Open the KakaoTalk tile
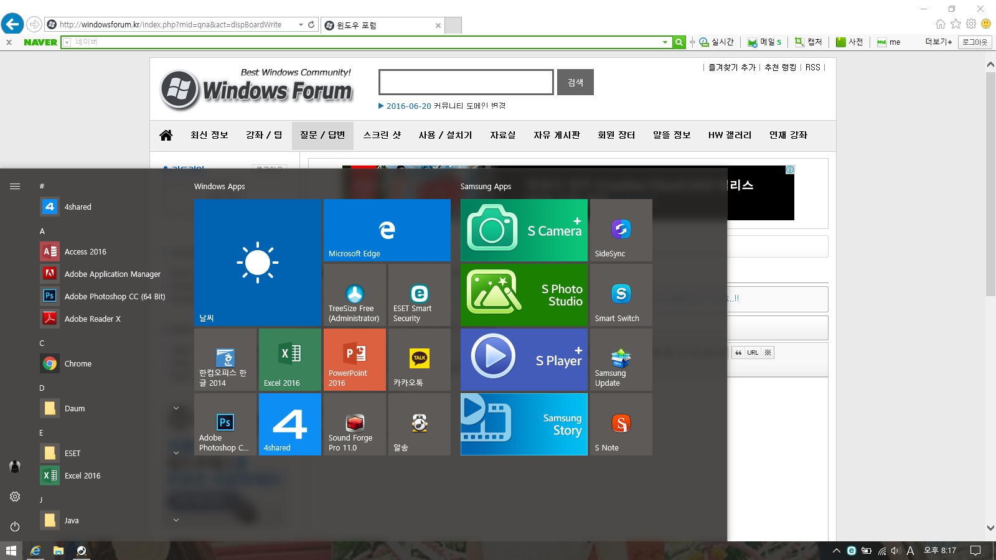This screenshot has width=996, height=560. (419, 360)
